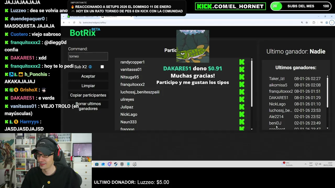Click the Sub X2 info icon
335x188 pixels.
click(90, 67)
